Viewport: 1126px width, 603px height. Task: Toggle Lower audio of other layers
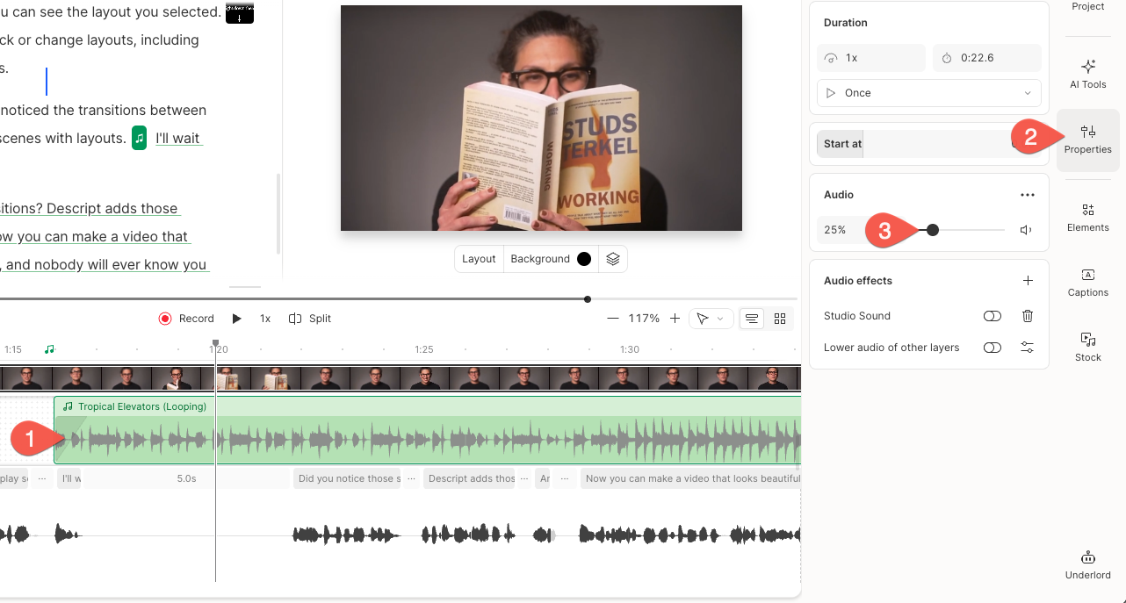(x=992, y=348)
